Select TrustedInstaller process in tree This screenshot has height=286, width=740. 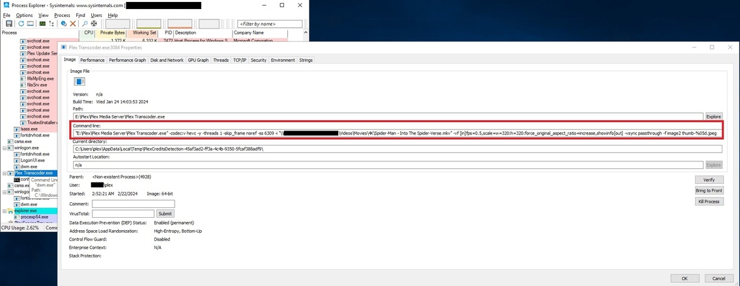tap(42, 122)
